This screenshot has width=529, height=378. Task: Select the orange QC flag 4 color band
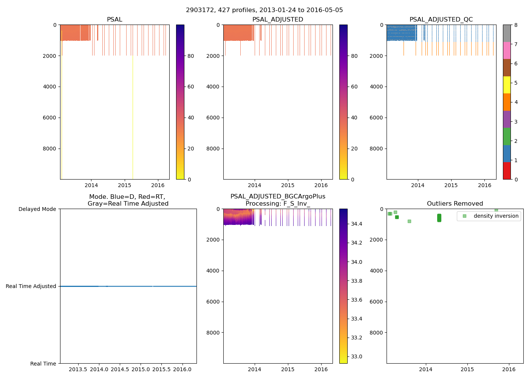coord(507,102)
